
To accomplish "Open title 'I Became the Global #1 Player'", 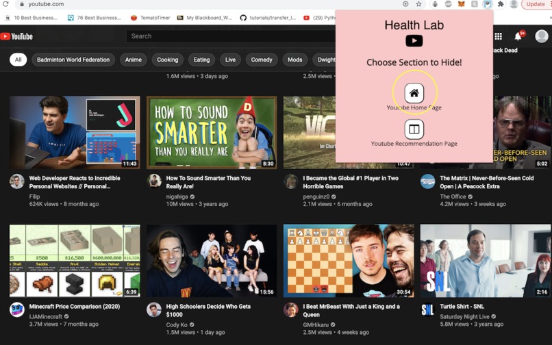I will point(351,182).
